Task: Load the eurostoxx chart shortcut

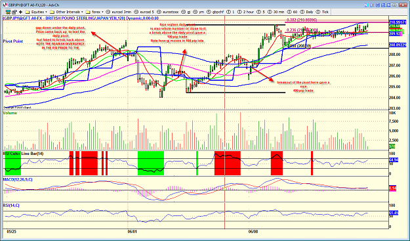Action: click(167, 12)
